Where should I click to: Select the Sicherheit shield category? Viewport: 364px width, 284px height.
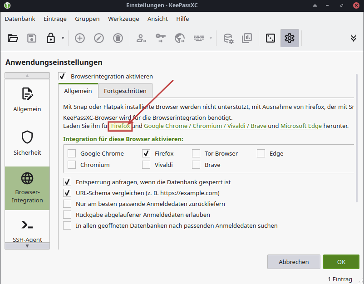[x=27, y=142]
